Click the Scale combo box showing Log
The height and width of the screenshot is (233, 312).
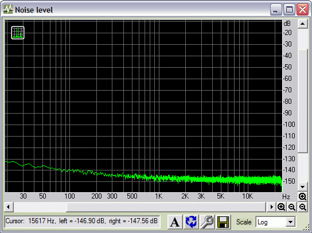tap(275, 222)
